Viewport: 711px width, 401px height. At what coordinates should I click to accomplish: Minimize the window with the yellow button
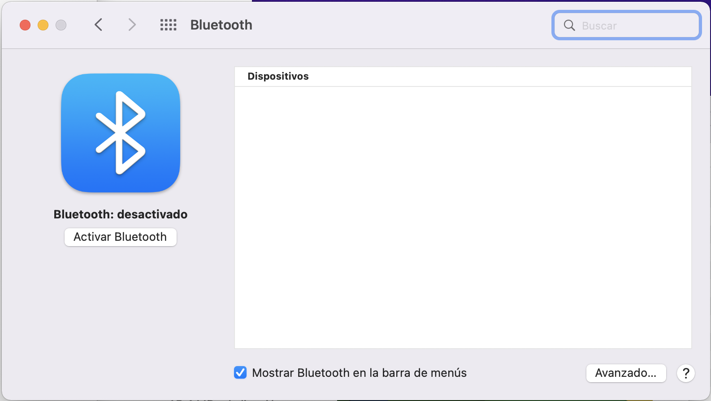pyautogui.click(x=43, y=25)
